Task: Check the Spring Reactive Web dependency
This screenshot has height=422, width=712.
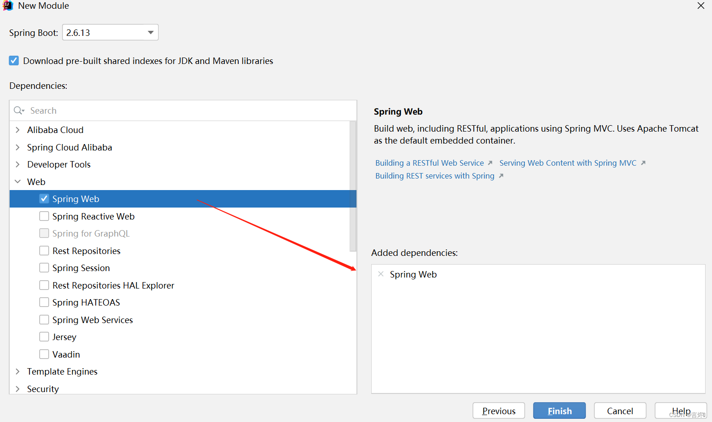Action: coord(44,216)
